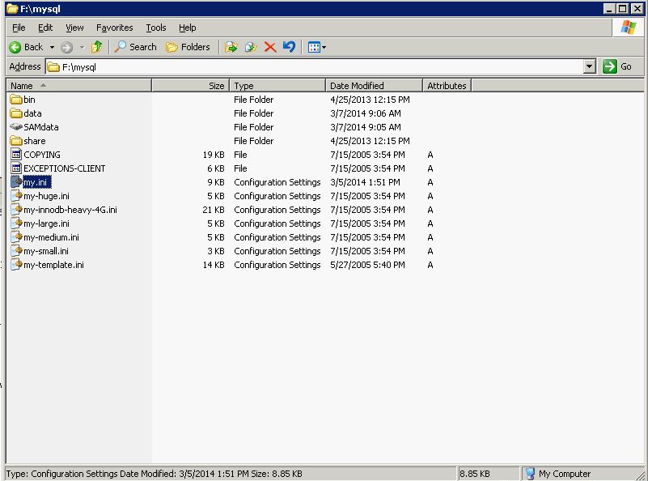Select the data folder icon
The width and height of the screenshot is (648, 481).
pyautogui.click(x=16, y=113)
